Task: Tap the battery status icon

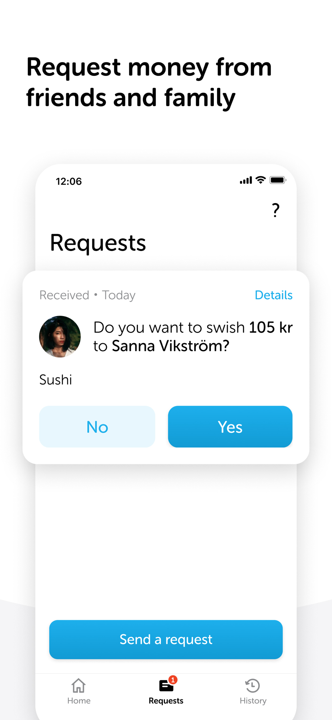Action: click(x=278, y=180)
